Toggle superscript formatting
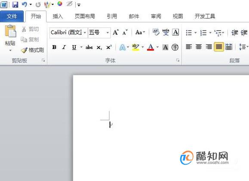The width and height of the screenshot is (249, 181). coord(109,47)
